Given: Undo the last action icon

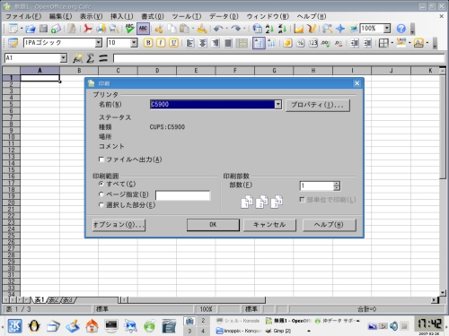Looking at the screenshot, I should coord(218,29).
